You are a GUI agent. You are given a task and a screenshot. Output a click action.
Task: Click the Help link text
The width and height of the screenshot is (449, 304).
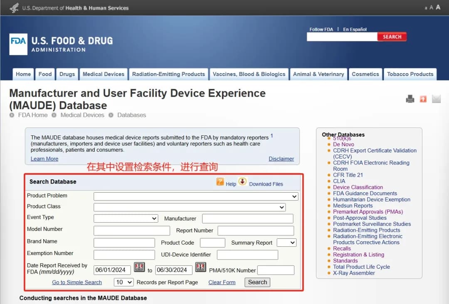[x=231, y=184]
